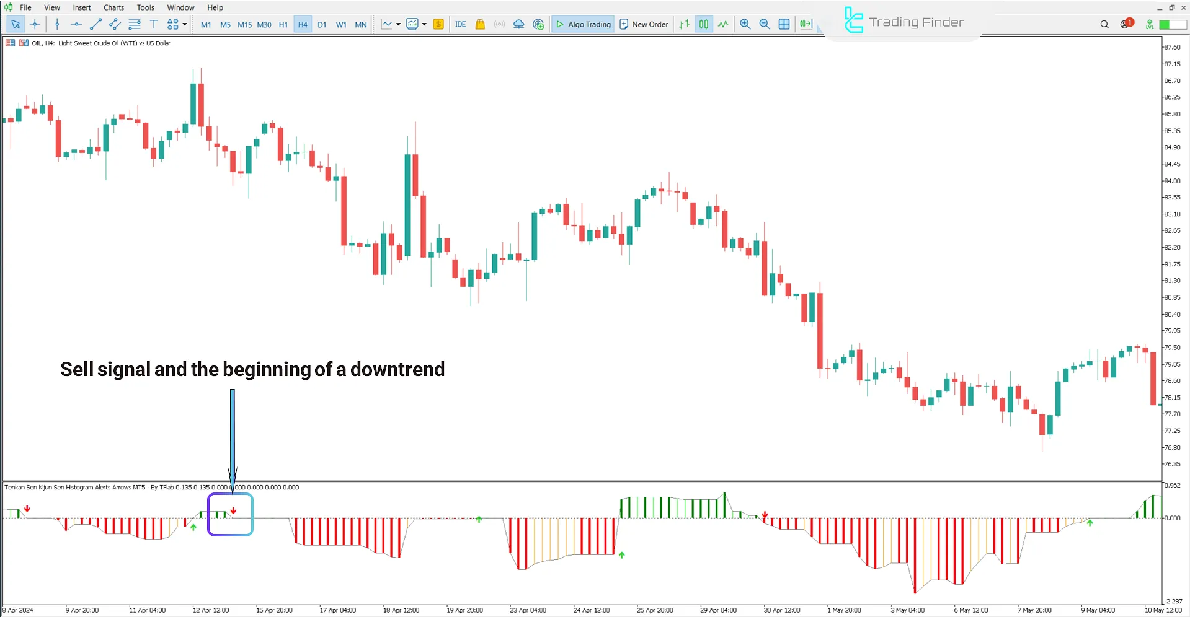Screen dimensions: 1190x617
Task: Open the Market (shopping bag) panel
Action: [x=479, y=24]
